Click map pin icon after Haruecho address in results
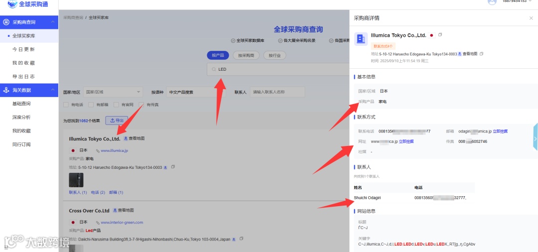 [x=165, y=167]
